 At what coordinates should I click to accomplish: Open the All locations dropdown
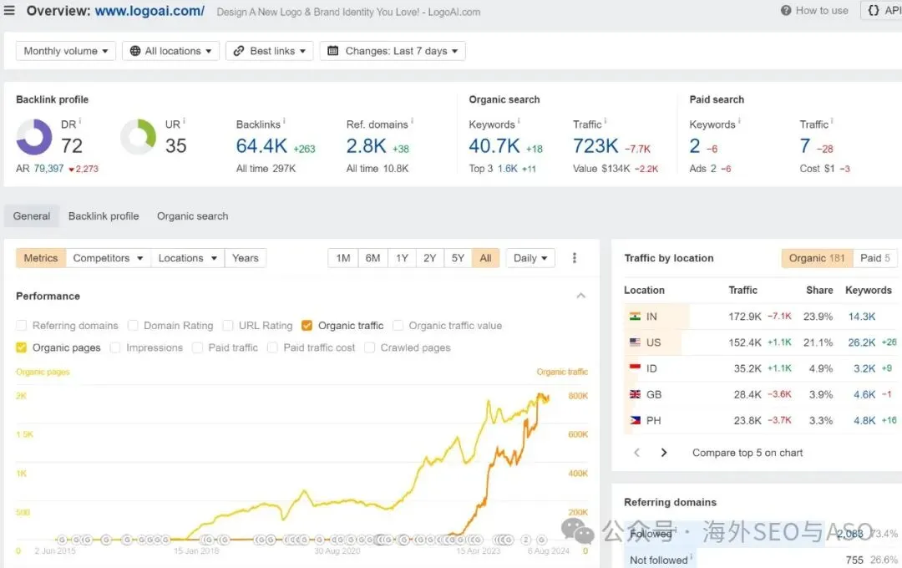171,51
